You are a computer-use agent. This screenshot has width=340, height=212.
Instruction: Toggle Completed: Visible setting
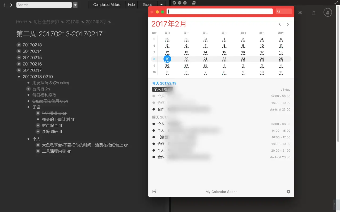pyautogui.click(x=107, y=5)
